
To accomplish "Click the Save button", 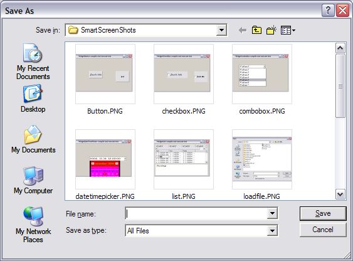I will tap(323, 213).
